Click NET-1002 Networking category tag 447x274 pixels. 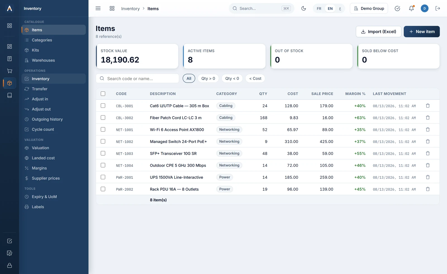(x=229, y=141)
